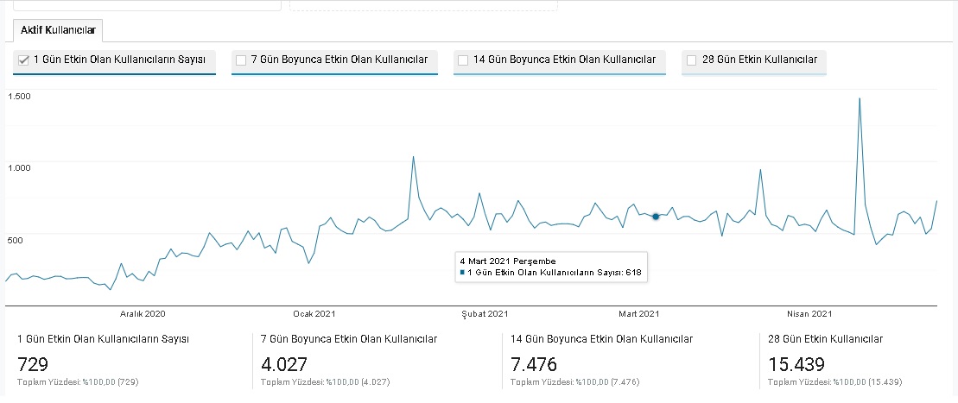Click the Şubat 2021 axis label

485,314
